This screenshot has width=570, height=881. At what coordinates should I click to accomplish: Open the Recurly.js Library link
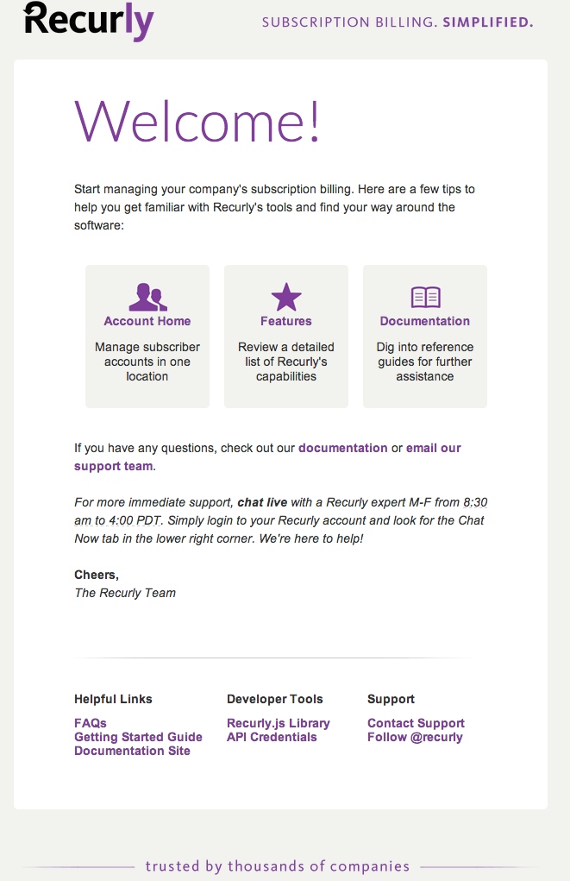coord(278,723)
